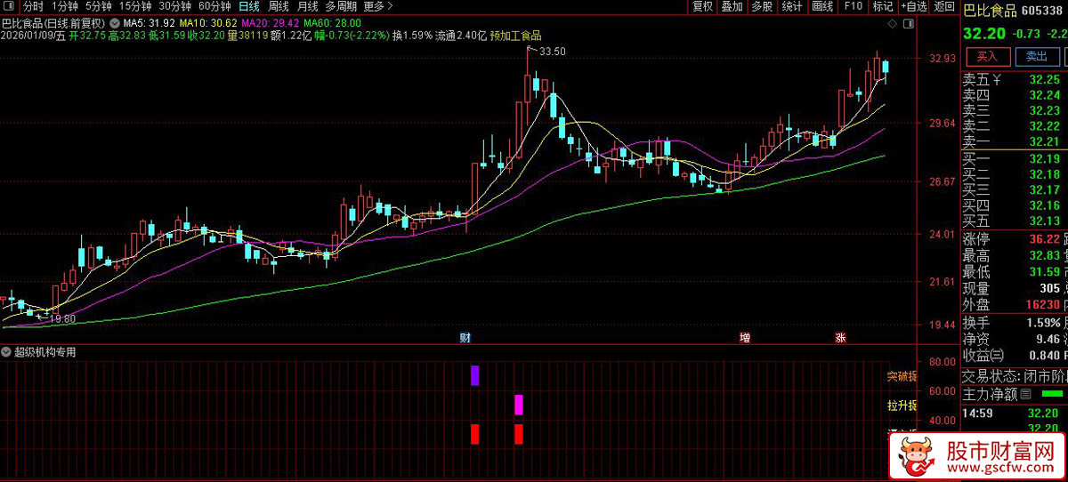Click the purple signal bar in indicator panel
The width and height of the screenshot is (1068, 482).
474,375
